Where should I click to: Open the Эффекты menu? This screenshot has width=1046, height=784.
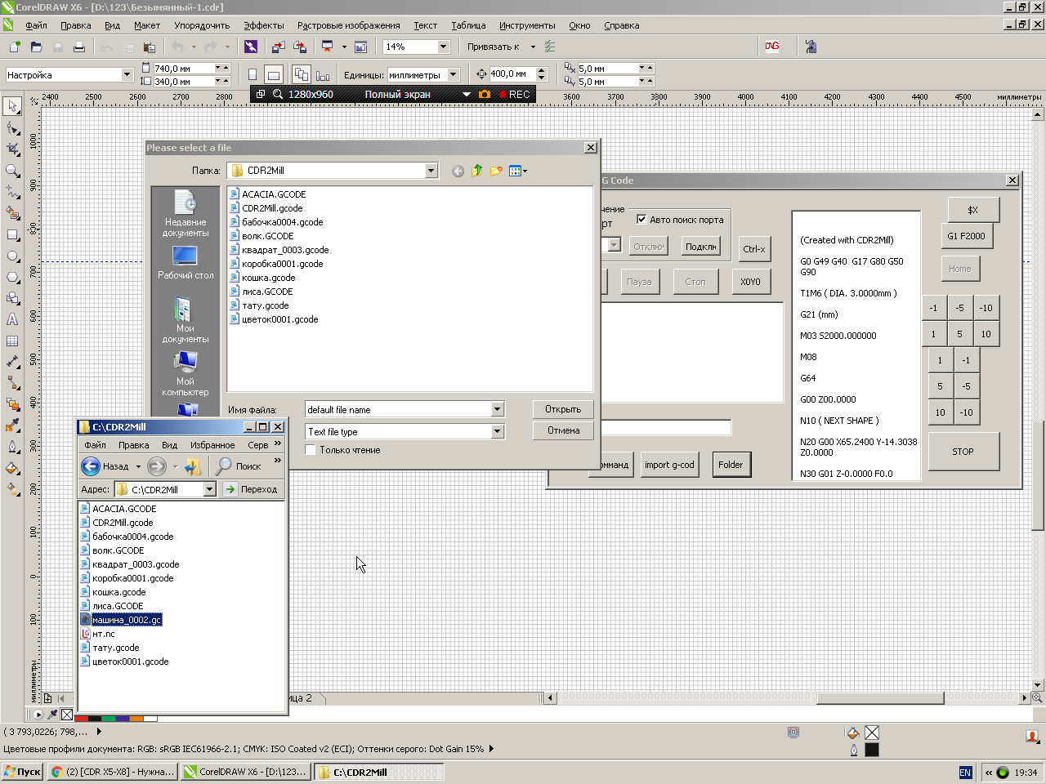(x=263, y=25)
